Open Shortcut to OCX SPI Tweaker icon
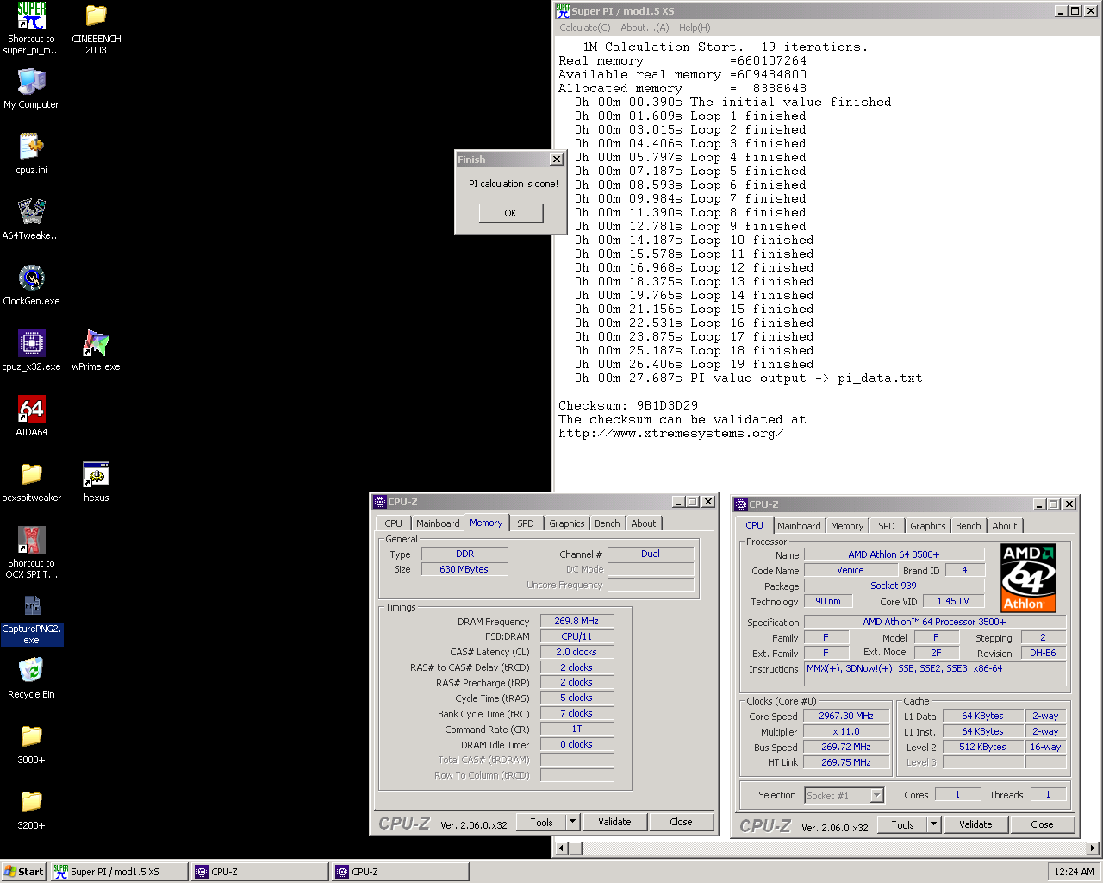The width and height of the screenshot is (1103, 883). click(32, 541)
